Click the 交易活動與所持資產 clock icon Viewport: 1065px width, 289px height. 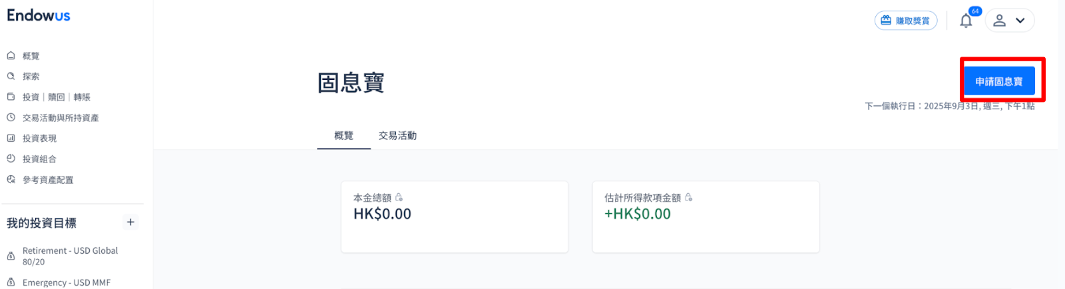(11, 118)
